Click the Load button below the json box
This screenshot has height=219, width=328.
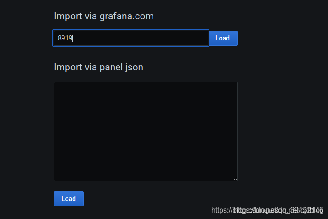pyautogui.click(x=68, y=199)
